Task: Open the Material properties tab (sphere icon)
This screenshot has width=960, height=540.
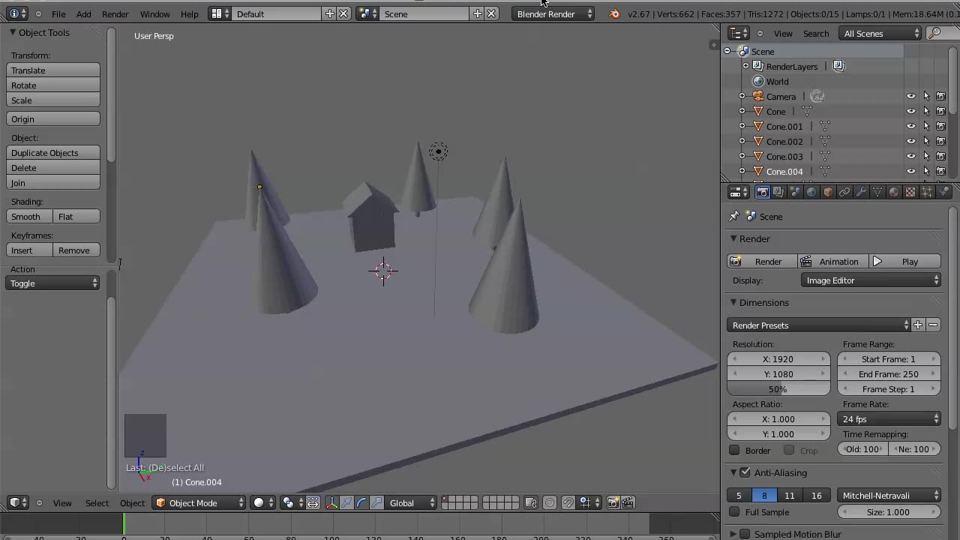Action: tap(894, 193)
